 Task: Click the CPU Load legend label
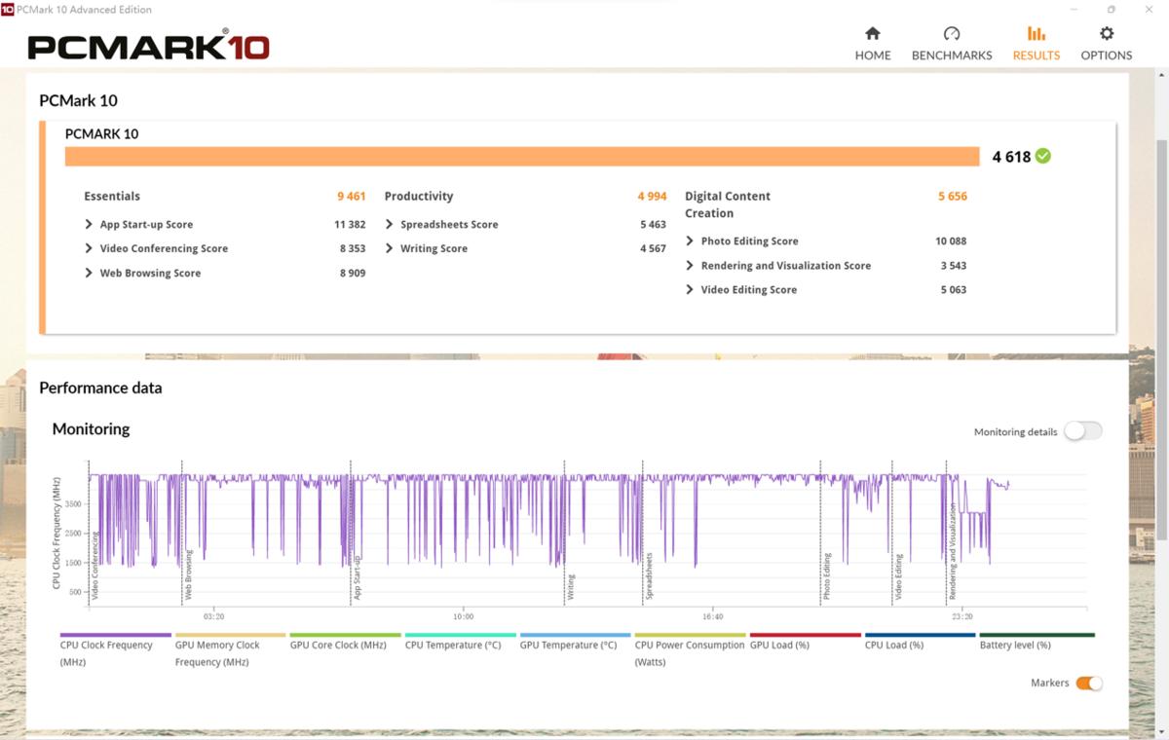893,645
